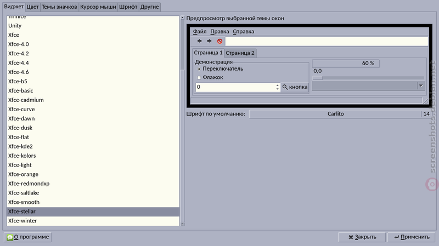The image size is (439, 246).
Task: Click the кнопка search button
Action: [295, 87]
